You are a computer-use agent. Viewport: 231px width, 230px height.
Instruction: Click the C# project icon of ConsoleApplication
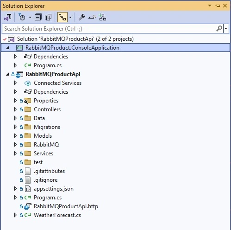click(x=19, y=48)
